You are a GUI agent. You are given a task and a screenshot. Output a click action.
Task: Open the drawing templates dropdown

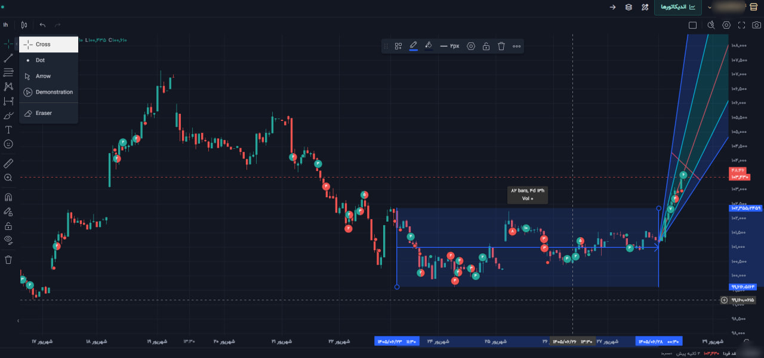click(x=398, y=46)
